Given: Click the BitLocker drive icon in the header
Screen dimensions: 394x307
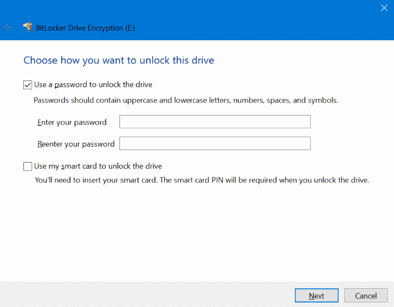Looking at the screenshot, I should point(27,27).
